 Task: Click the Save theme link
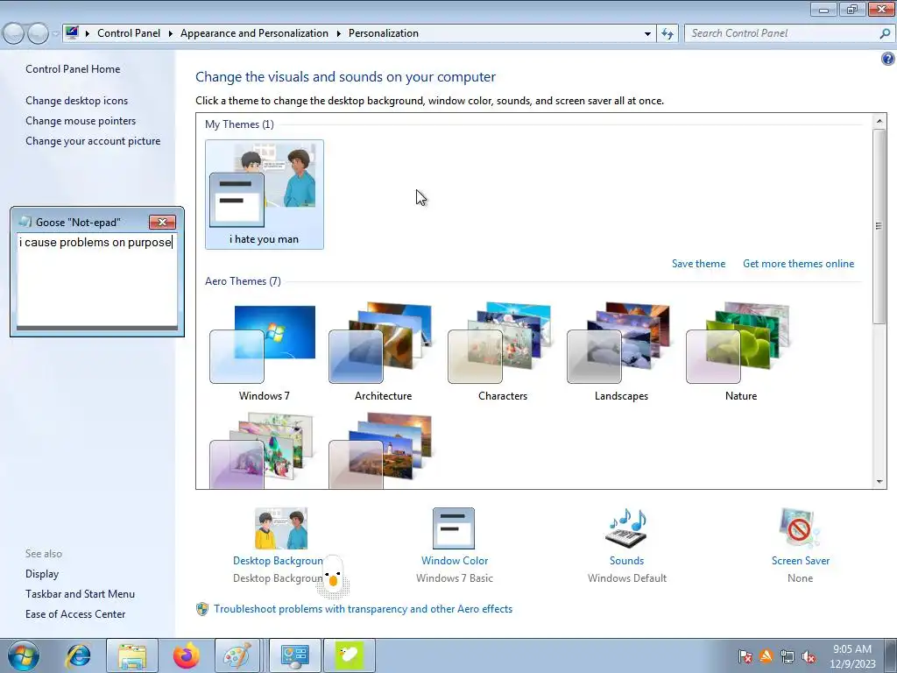click(x=698, y=264)
